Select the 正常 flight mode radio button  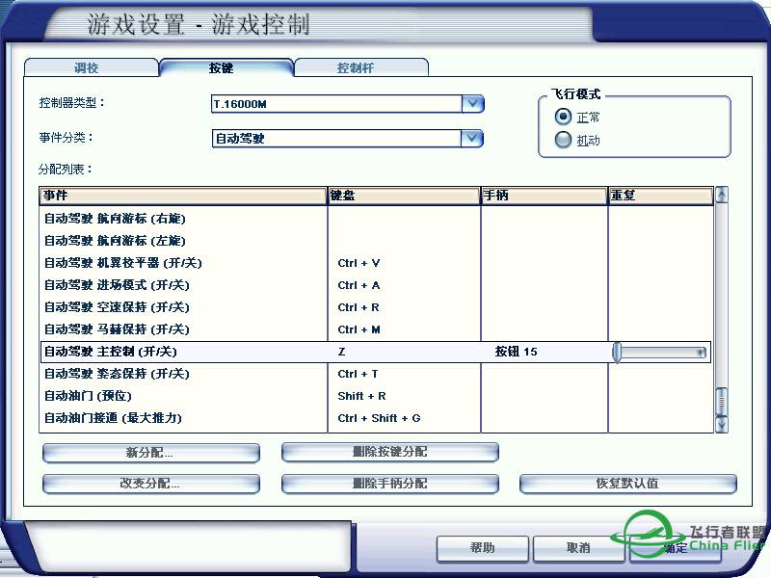pyautogui.click(x=562, y=117)
